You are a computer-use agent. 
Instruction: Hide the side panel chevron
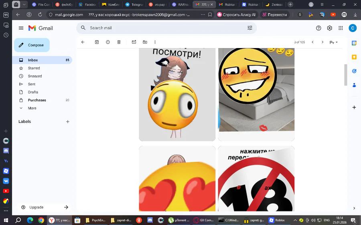click(x=354, y=208)
